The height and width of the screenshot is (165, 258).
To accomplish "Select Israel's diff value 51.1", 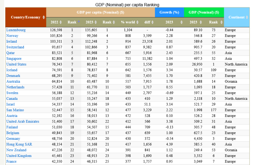I will tap(147, 104).
